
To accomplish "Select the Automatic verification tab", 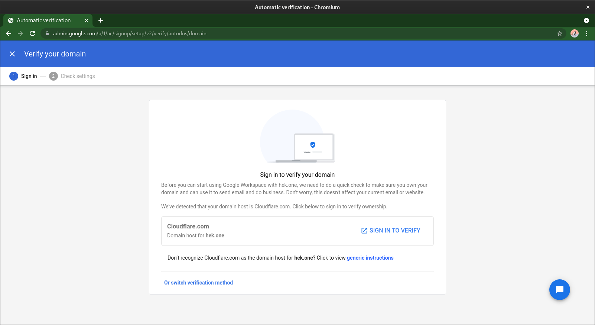I will point(48,20).
